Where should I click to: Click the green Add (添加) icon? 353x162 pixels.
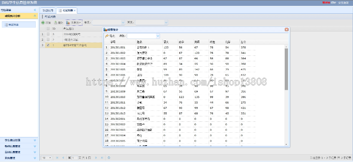coord(43,22)
